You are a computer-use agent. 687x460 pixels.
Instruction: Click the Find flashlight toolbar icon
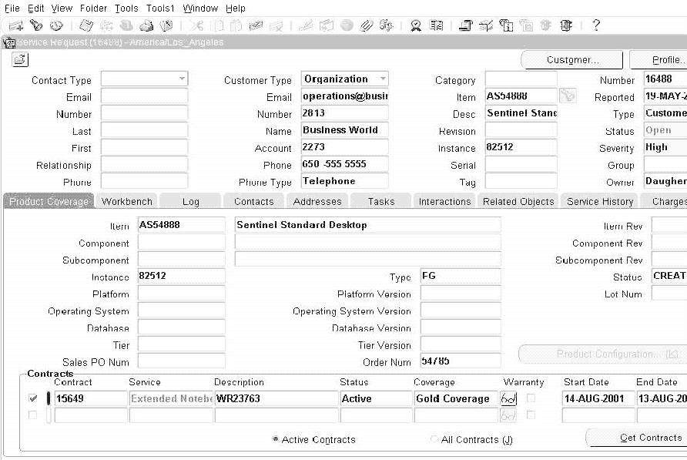tap(36, 26)
